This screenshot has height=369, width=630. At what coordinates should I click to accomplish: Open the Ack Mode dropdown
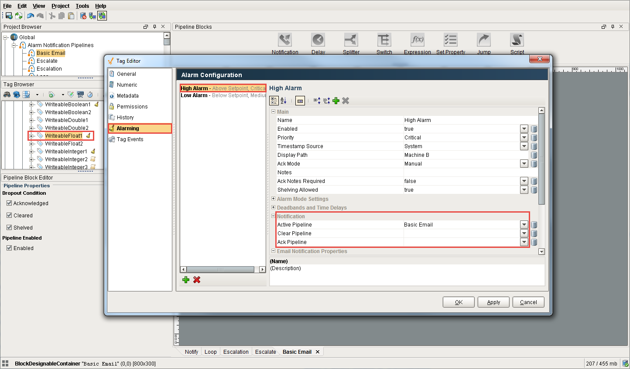(x=524, y=164)
